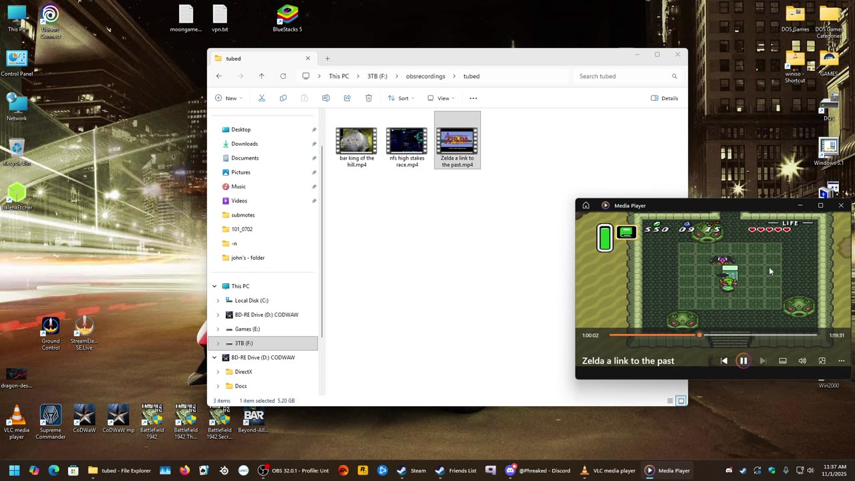Select the bar king of the hill.mp4 thumbnail
The width and height of the screenshot is (855, 481).
point(356,141)
